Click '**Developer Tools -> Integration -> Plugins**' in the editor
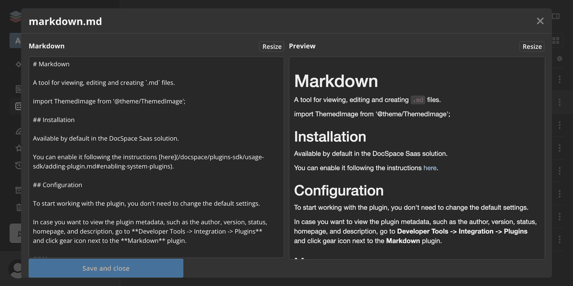Screen dimensions: 573x286 point(197,231)
